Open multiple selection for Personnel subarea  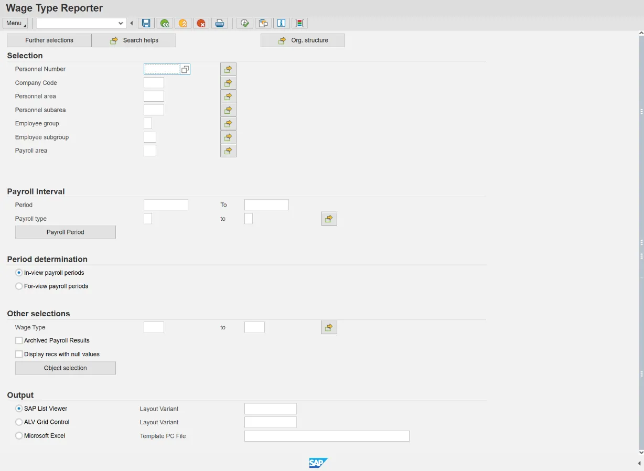228,110
